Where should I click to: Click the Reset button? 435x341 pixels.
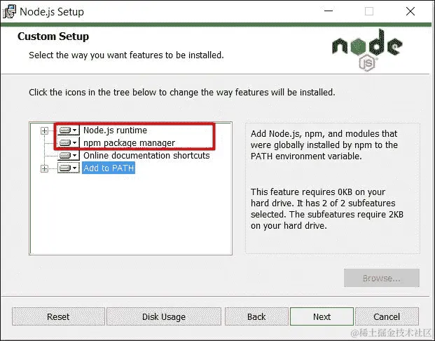(x=58, y=316)
